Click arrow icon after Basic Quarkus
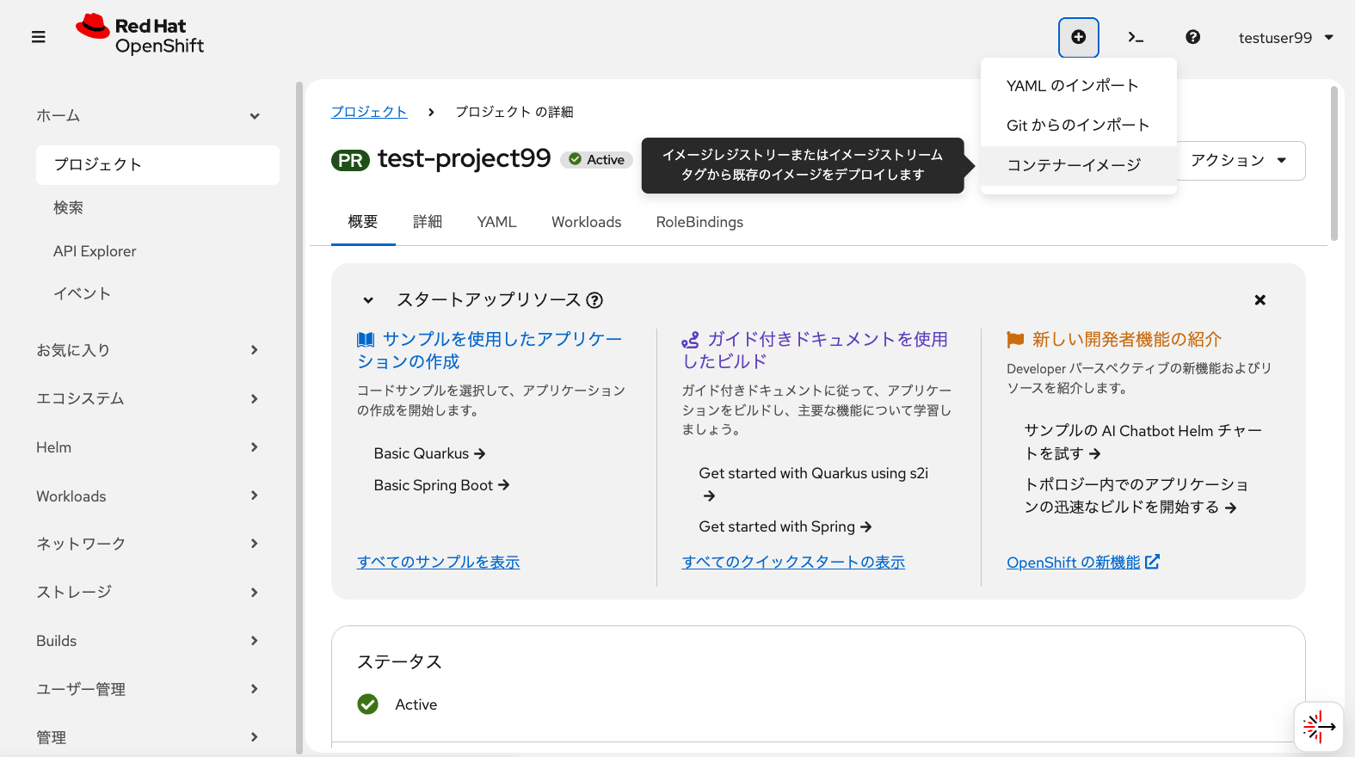This screenshot has width=1355, height=757. click(480, 453)
